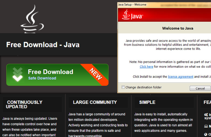Click the Java logo in red installer banner

[x=133, y=14]
